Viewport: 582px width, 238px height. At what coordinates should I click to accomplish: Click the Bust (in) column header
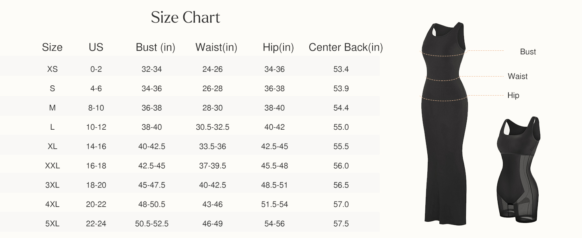coord(155,48)
